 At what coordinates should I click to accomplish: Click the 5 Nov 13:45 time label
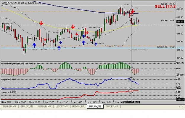click(62, 102)
